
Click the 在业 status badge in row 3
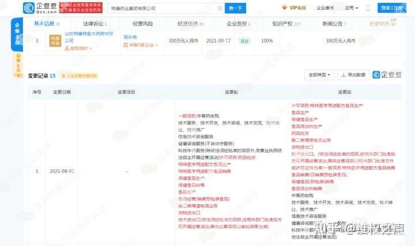[x=244, y=41]
